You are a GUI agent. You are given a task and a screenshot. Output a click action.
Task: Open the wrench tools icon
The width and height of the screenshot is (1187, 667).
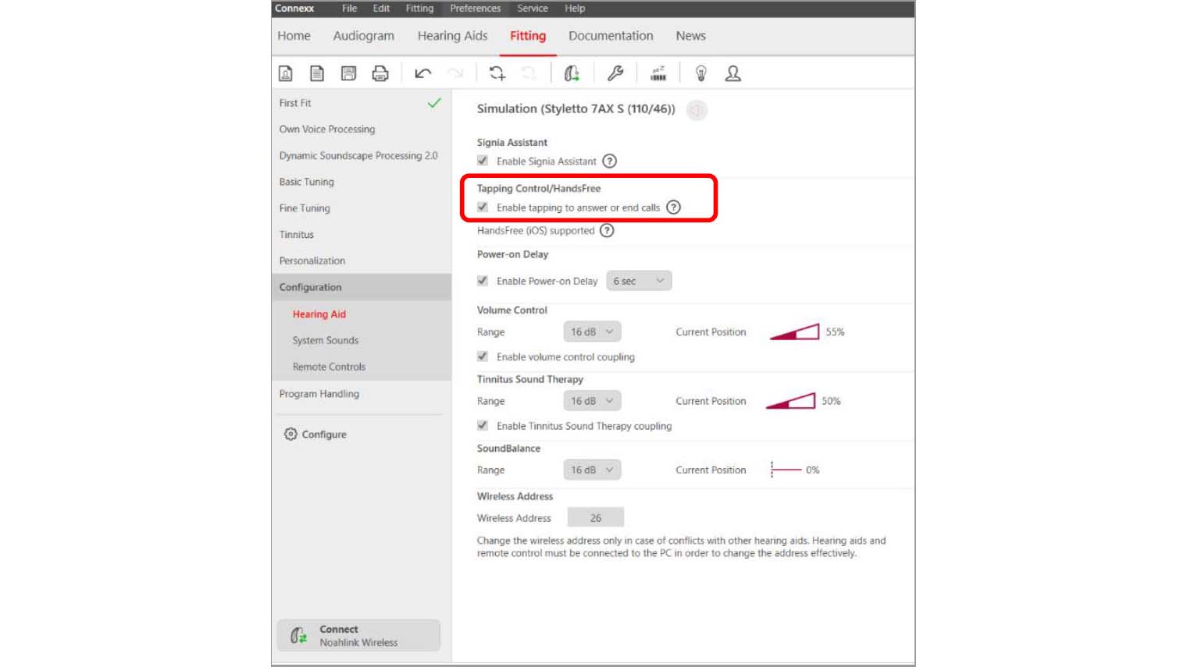(x=615, y=73)
